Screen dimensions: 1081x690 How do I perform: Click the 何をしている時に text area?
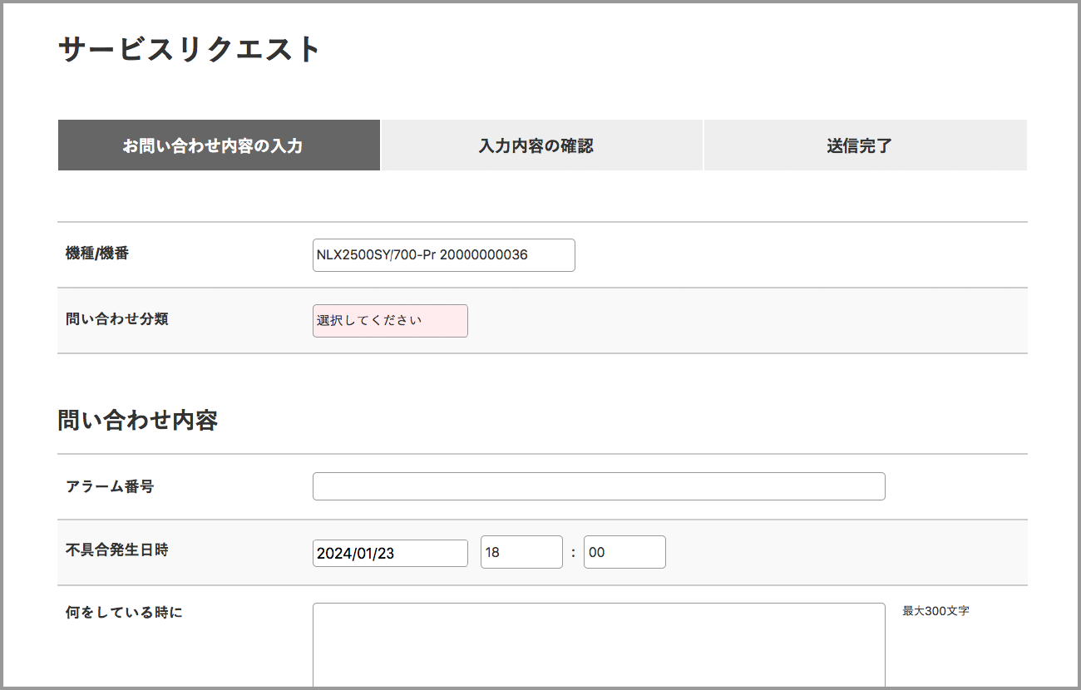[x=599, y=646]
